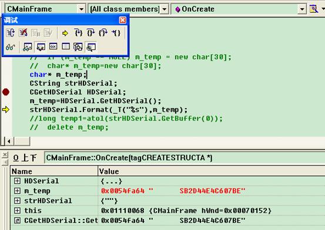325x230 pixels.
Task: Click commented line // delete m_temp;
Action: (x=69, y=127)
